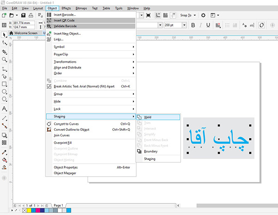
Task: Select the Polygon tool
Action: (x=4, y=99)
